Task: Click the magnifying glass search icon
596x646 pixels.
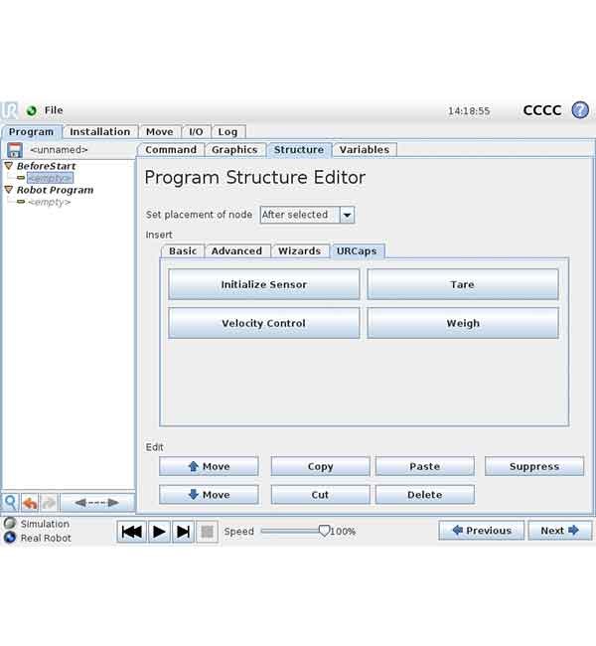Action: (10, 503)
